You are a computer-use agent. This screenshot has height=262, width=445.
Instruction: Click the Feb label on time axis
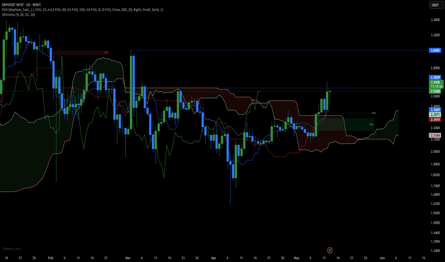pos(51,258)
